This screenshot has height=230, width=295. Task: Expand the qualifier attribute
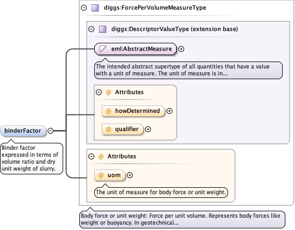tap(148, 129)
